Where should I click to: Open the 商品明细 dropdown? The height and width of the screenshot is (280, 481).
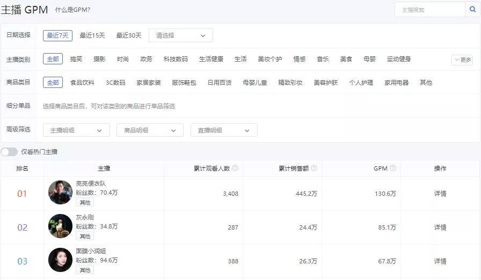pyautogui.click(x=150, y=130)
